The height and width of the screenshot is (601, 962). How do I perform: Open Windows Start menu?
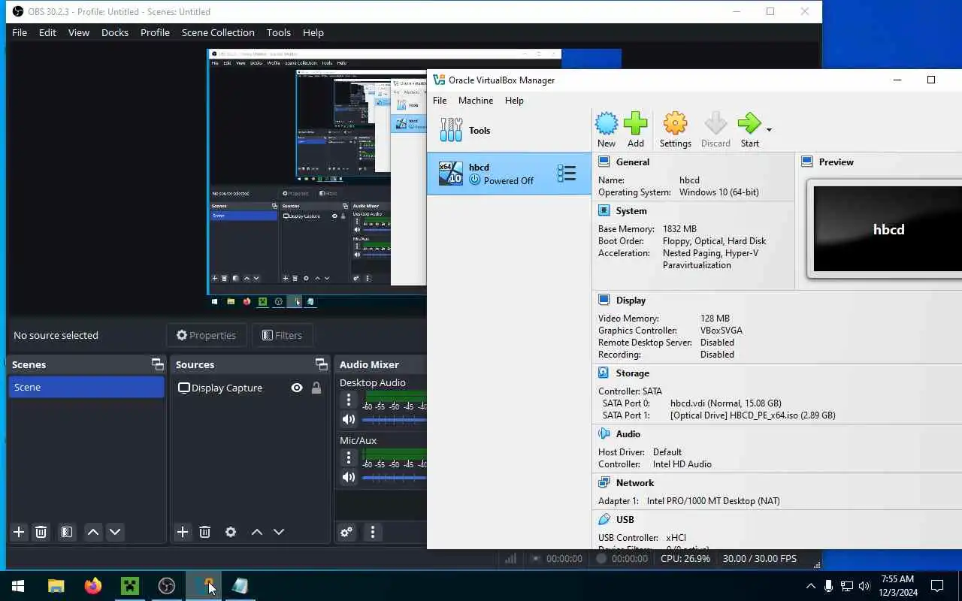click(18, 586)
